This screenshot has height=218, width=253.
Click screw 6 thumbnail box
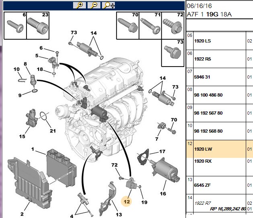pos(15,25)
